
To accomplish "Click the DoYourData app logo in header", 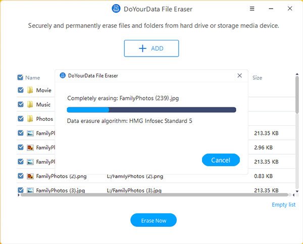I will pos(116,9).
